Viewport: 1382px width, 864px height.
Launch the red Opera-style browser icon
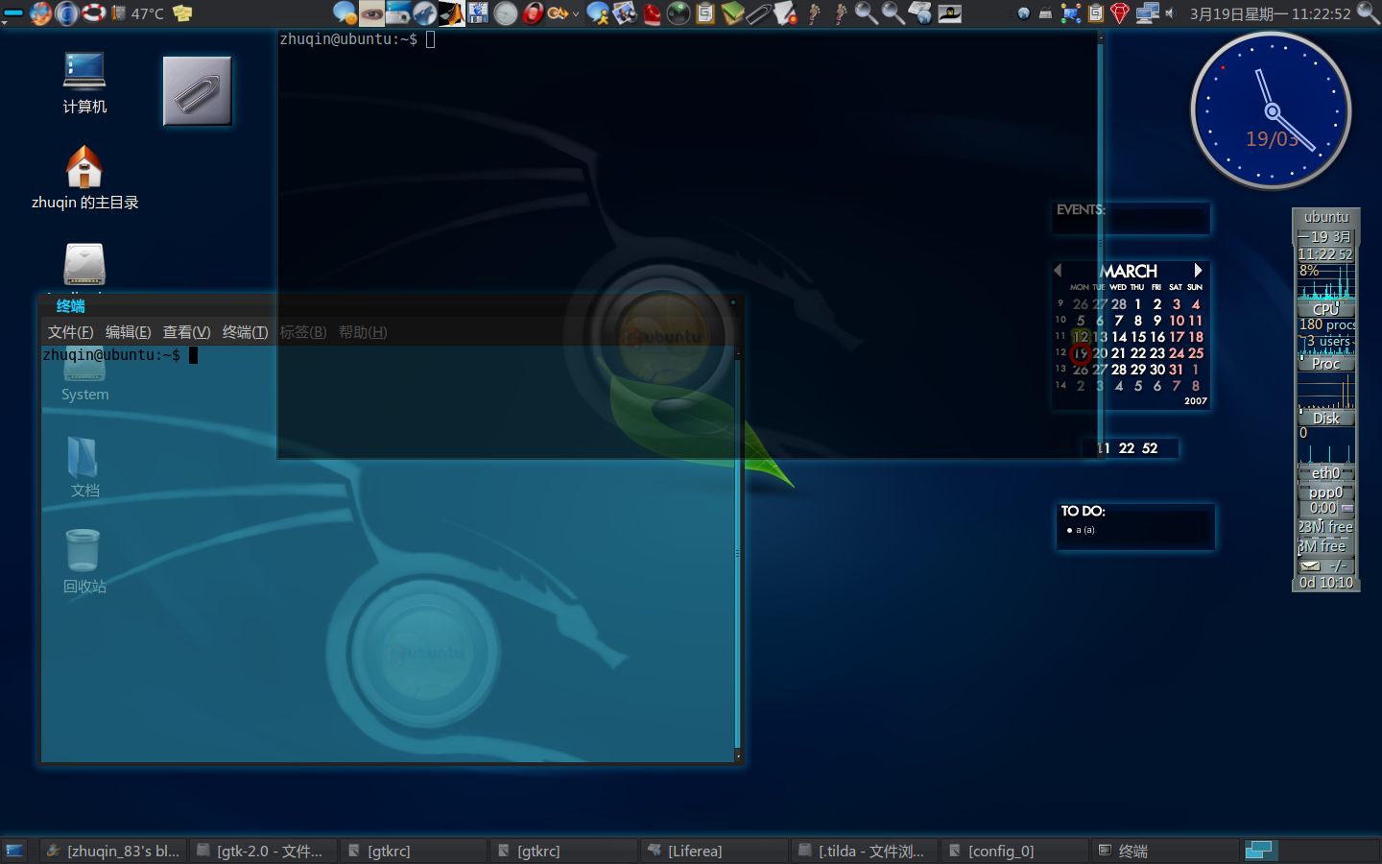pyautogui.click(x=533, y=13)
